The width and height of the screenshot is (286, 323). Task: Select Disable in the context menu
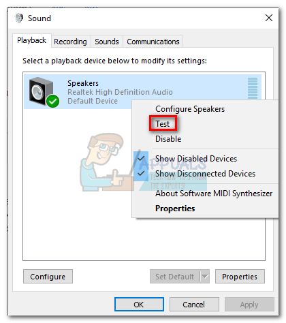(168, 139)
